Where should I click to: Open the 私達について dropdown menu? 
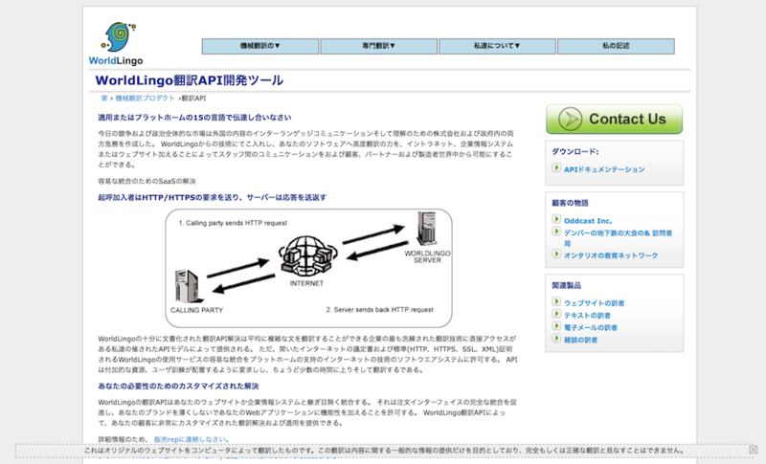(x=497, y=46)
